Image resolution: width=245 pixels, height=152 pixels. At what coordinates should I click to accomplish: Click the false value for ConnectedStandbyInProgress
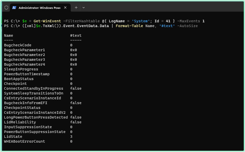(x=76, y=88)
